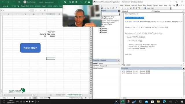The width and height of the screenshot is (185, 104).
Task: Click column header G in Excel
Action: tap(34, 14)
